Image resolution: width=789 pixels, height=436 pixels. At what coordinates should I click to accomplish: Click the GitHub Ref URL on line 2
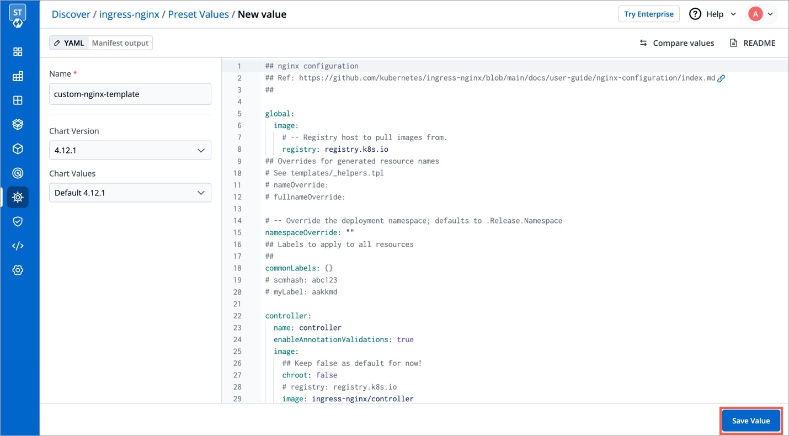(507, 78)
